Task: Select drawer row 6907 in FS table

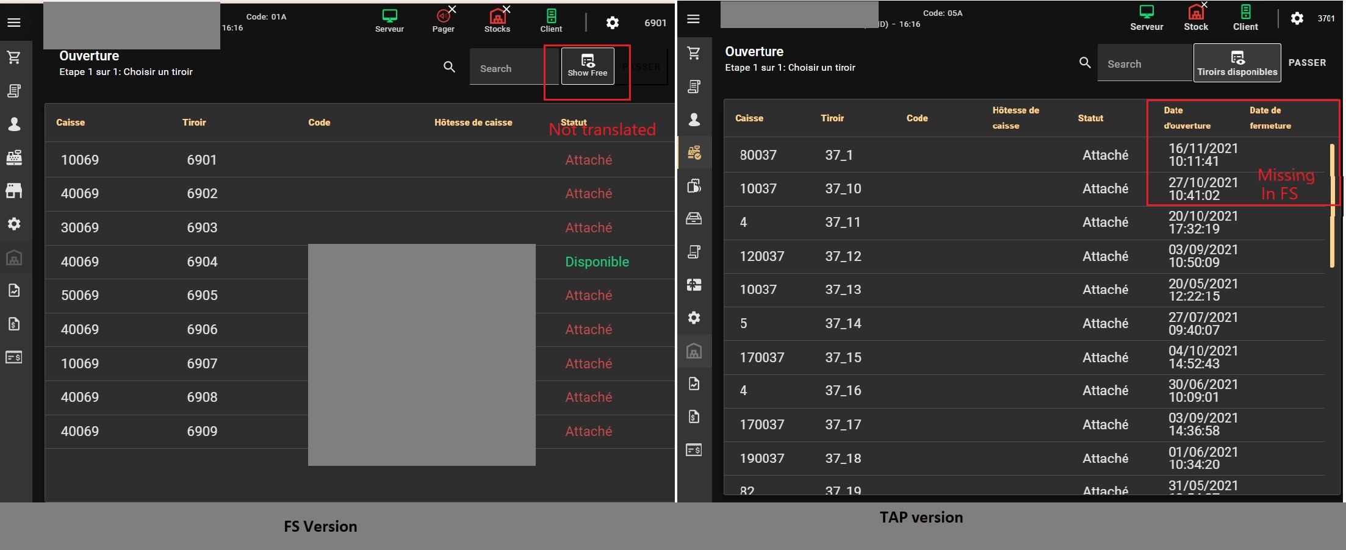Action: pos(359,364)
